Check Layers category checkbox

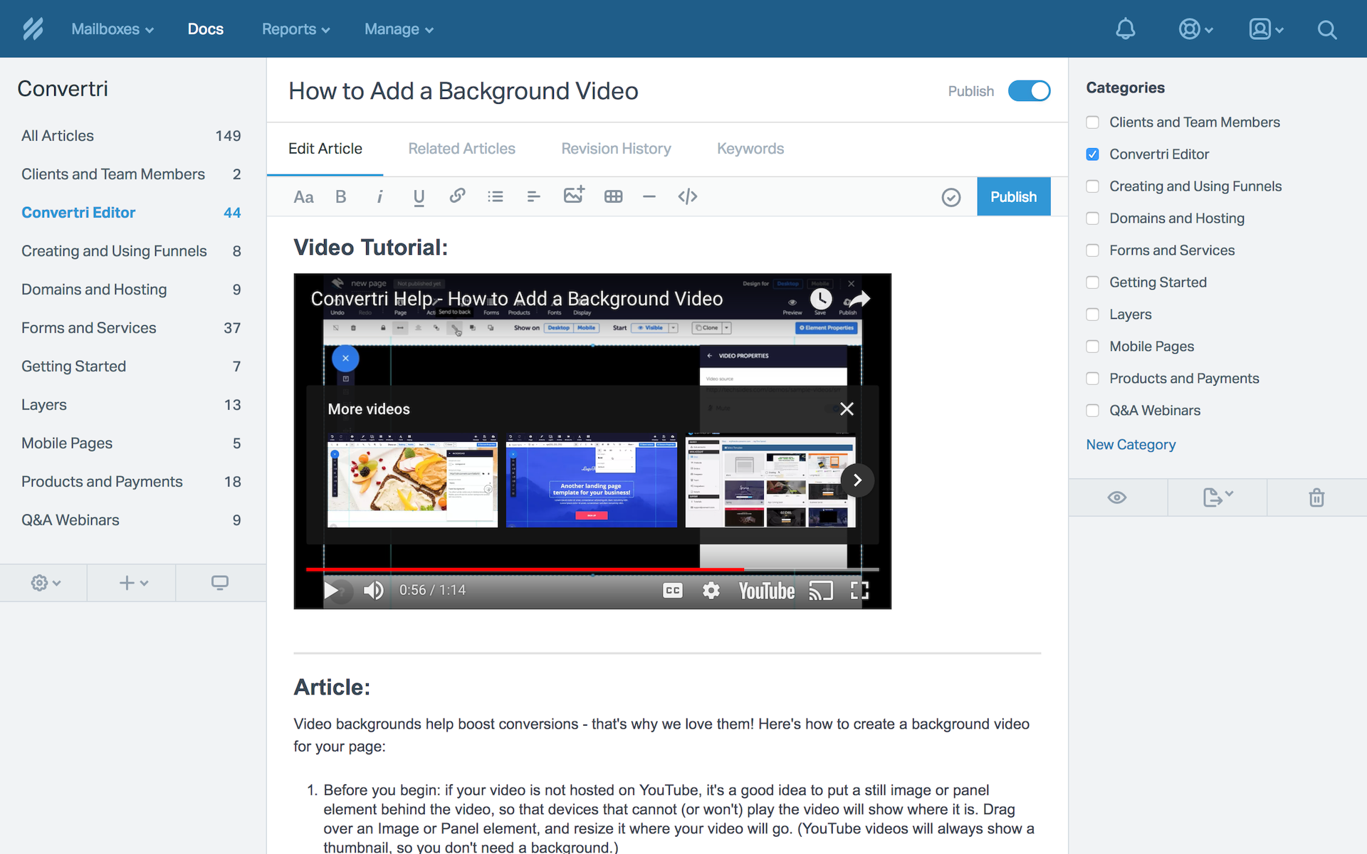coord(1093,315)
